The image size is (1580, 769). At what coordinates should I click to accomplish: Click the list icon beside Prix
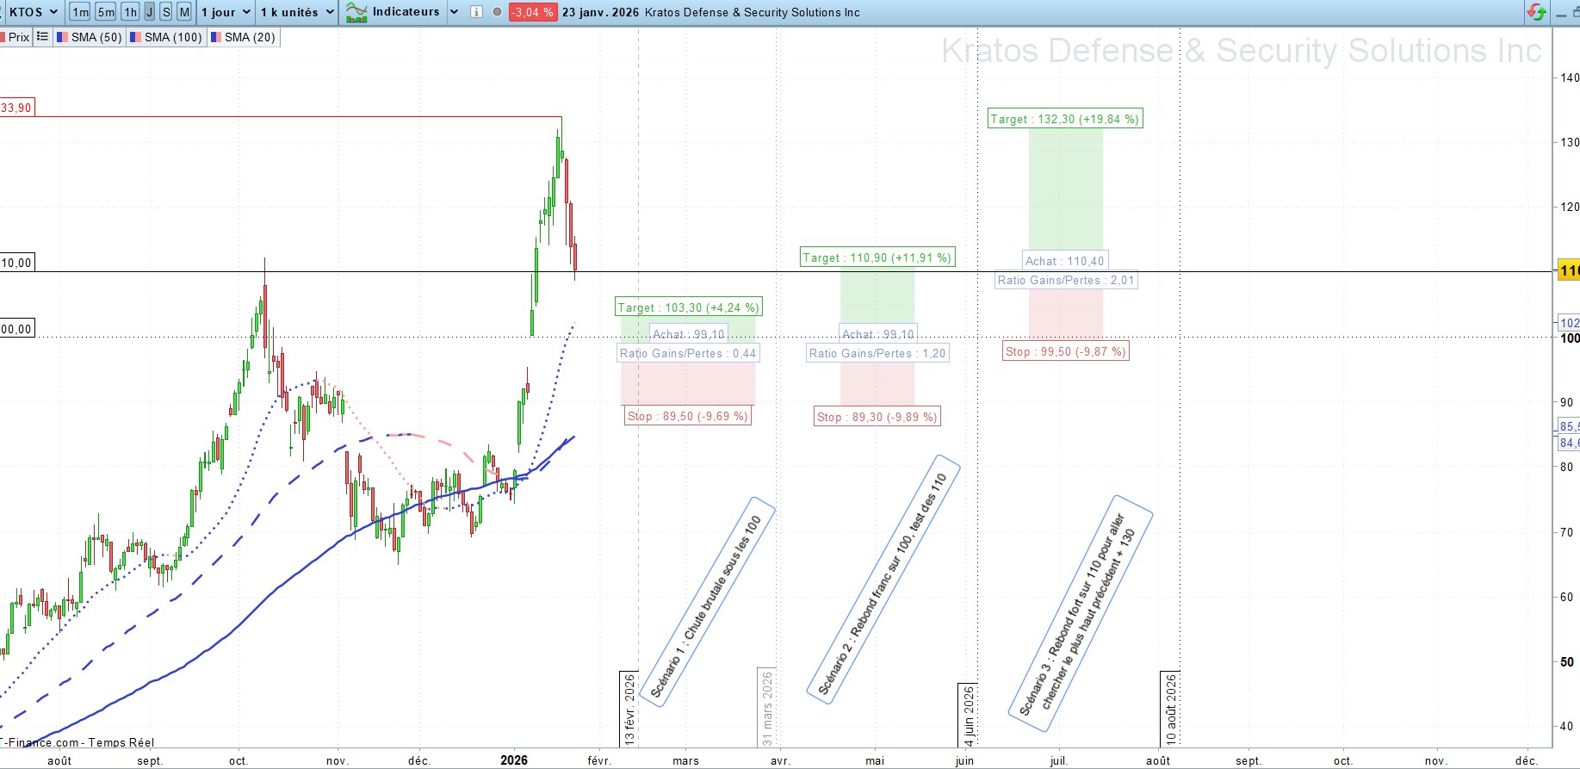pyautogui.click(x=42, y=37)
